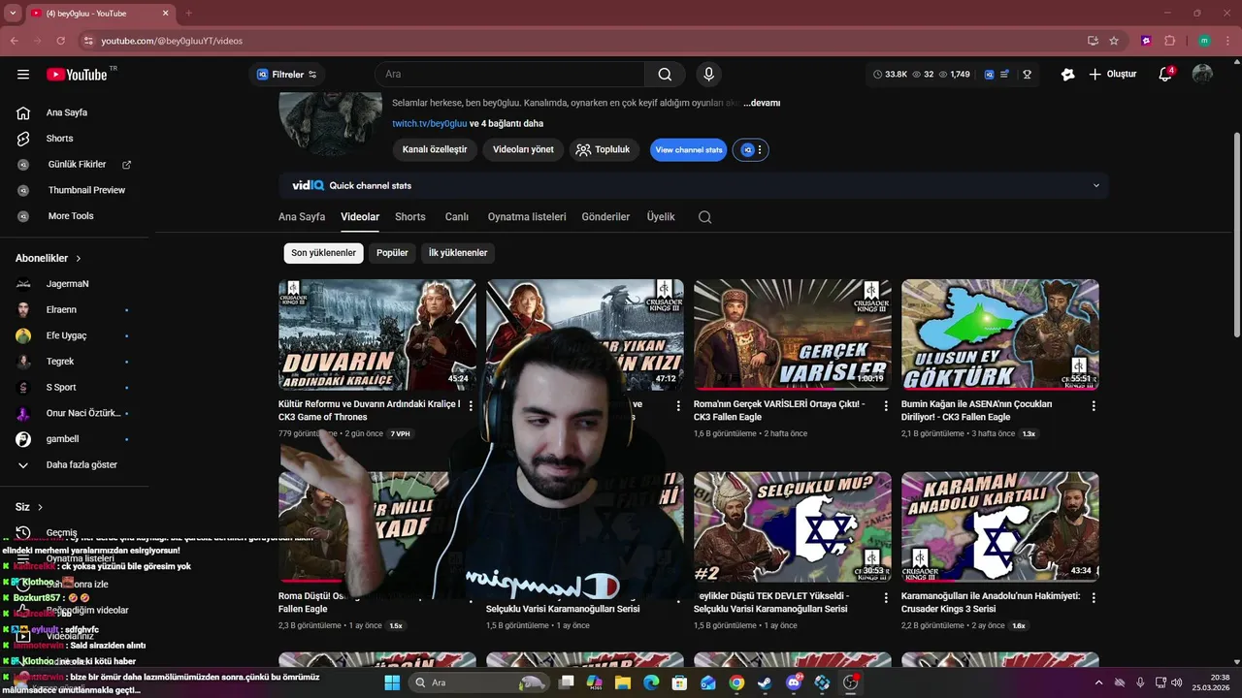This screenshot has width=1242, height=698.
Task: Click the vidIQ trophy icon
Action: click(1027, 75)
